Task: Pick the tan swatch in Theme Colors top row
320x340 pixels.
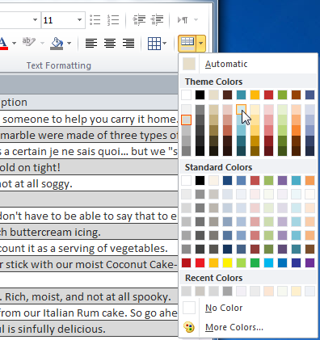Action: (214, 94)
